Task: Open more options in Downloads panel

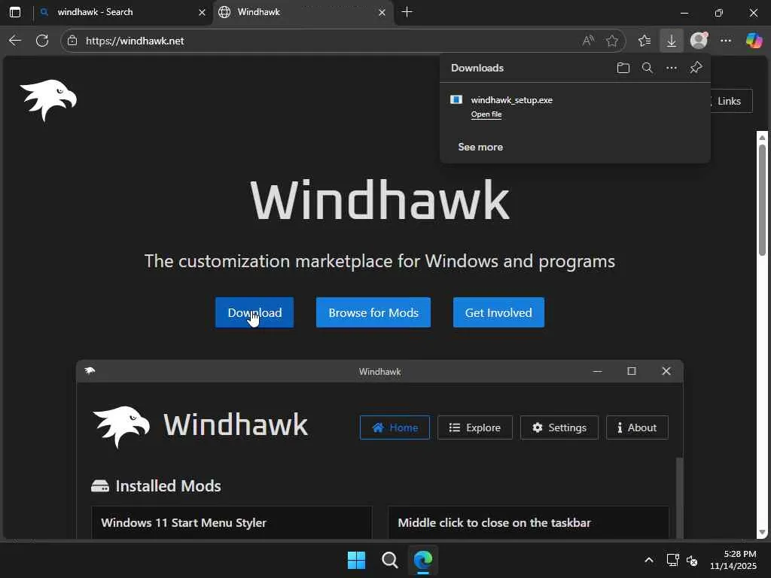Action: (x=671, y=68)
